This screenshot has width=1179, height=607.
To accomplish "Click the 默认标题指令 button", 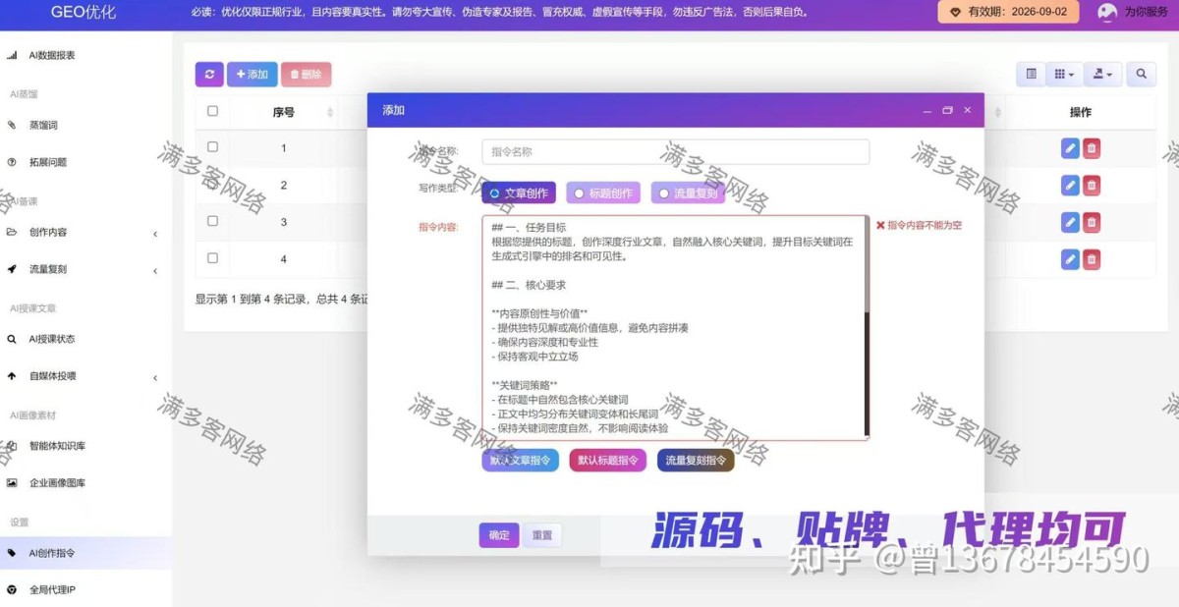I will coord(607,460).
